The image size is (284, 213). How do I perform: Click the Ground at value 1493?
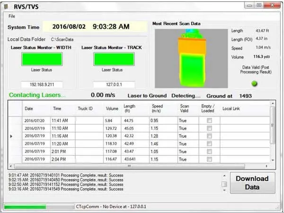(245, 96)
